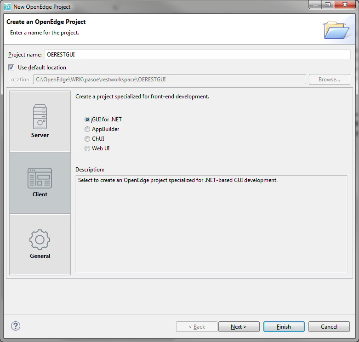Screen dimensions: 359x342
Task: Uncheck Use default location checkbox
Action: (11, 67)
